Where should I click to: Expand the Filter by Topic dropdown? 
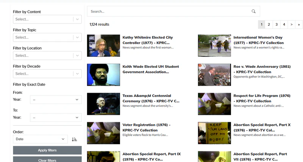tap(47, 37)
